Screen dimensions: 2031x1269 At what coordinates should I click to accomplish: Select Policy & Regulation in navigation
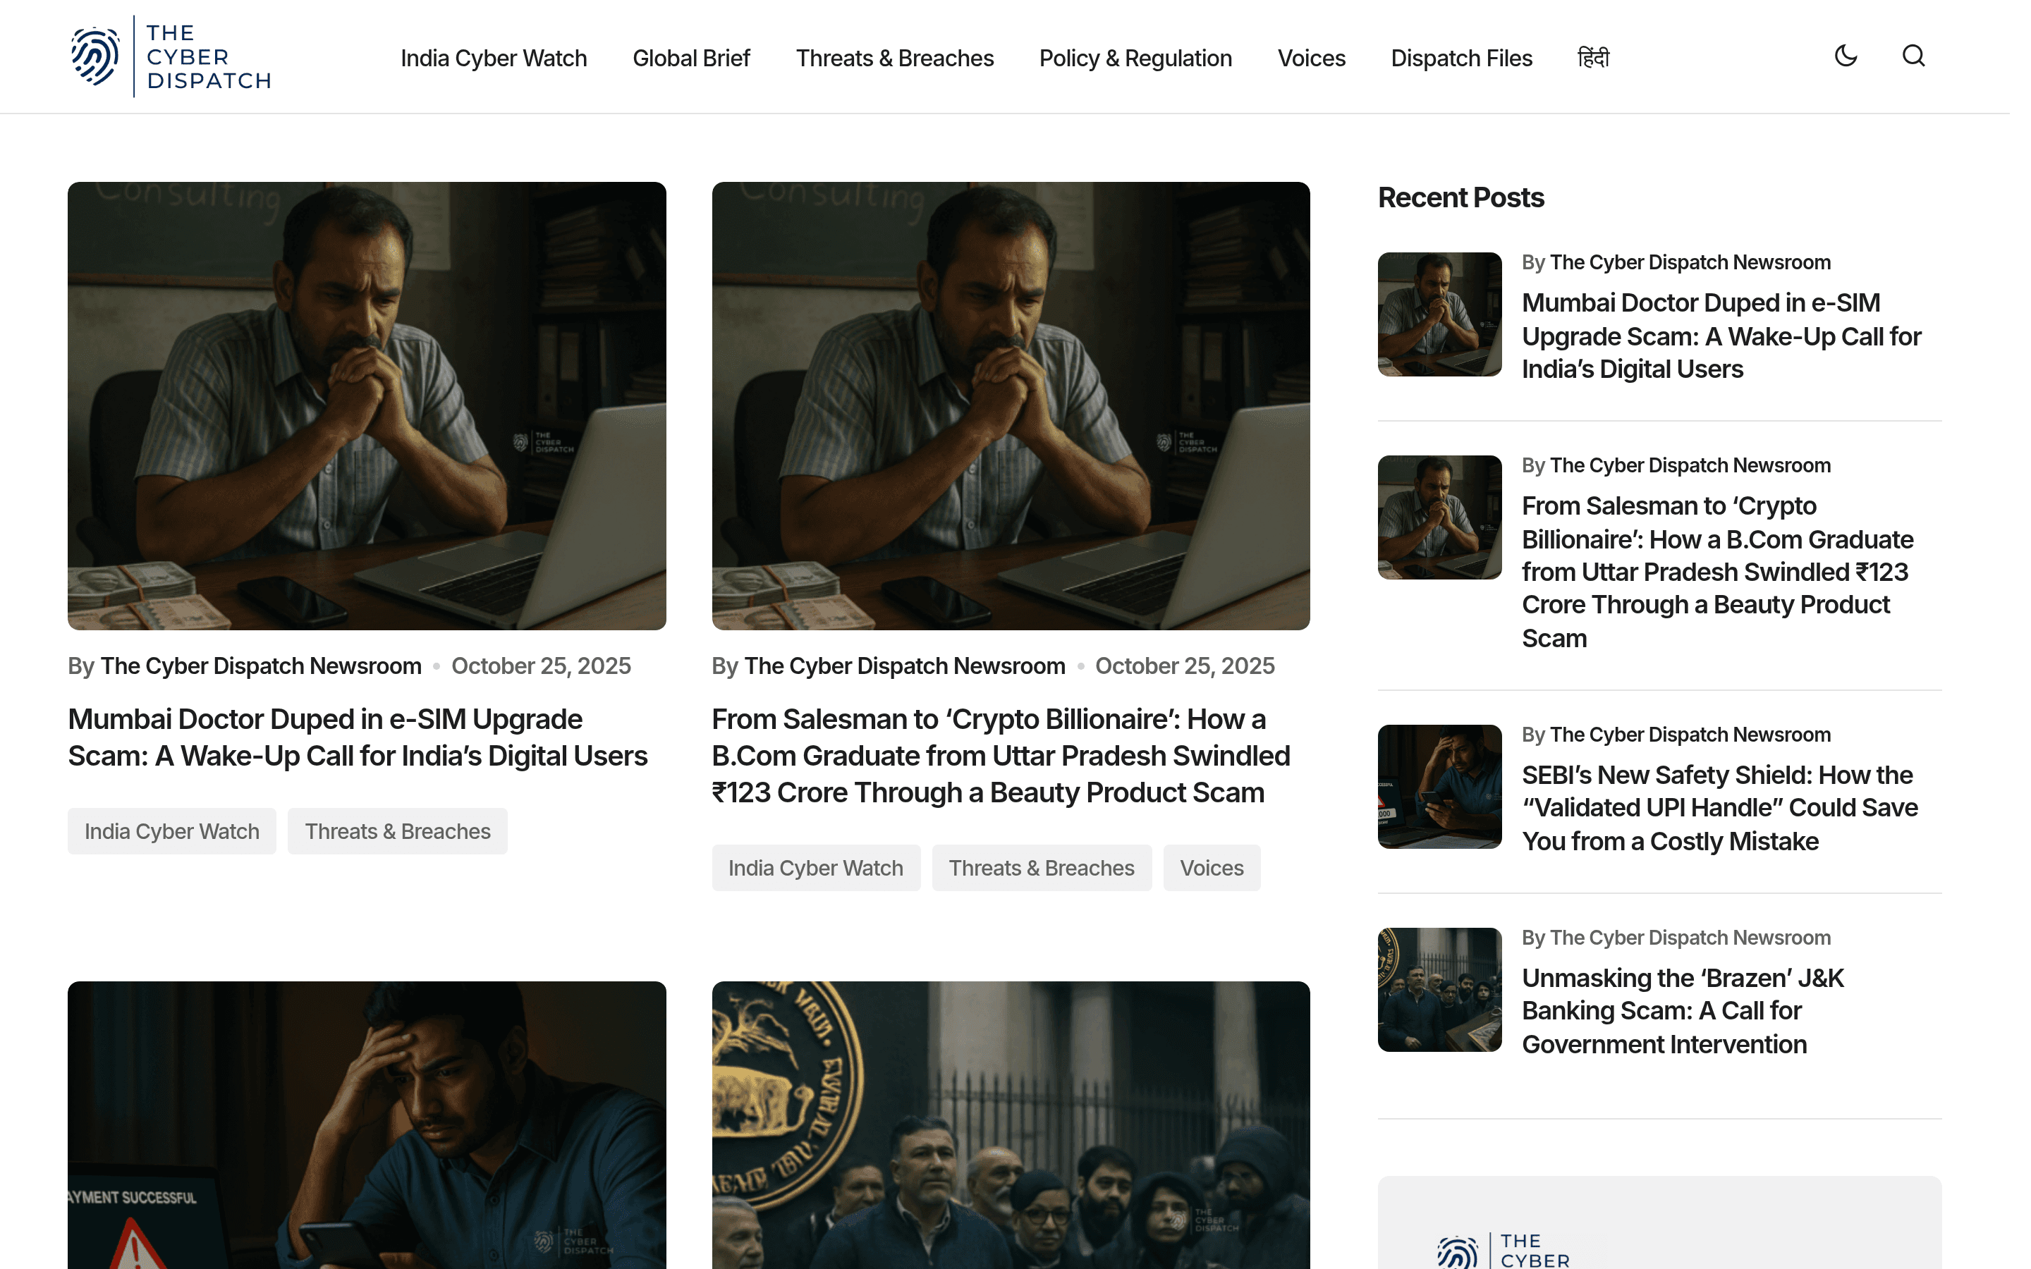1135,58
